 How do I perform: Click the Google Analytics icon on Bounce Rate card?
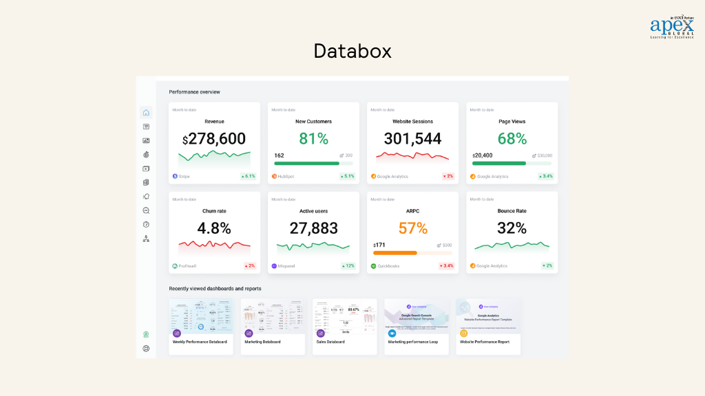[x=473, y=266]
